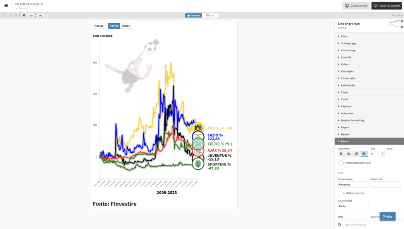Image resolution: width=404 pixels, height=229 pixels.
Task: Click the Fonte: FInvestire footer text
Action: pyautogui.click(x=115, y=204)
